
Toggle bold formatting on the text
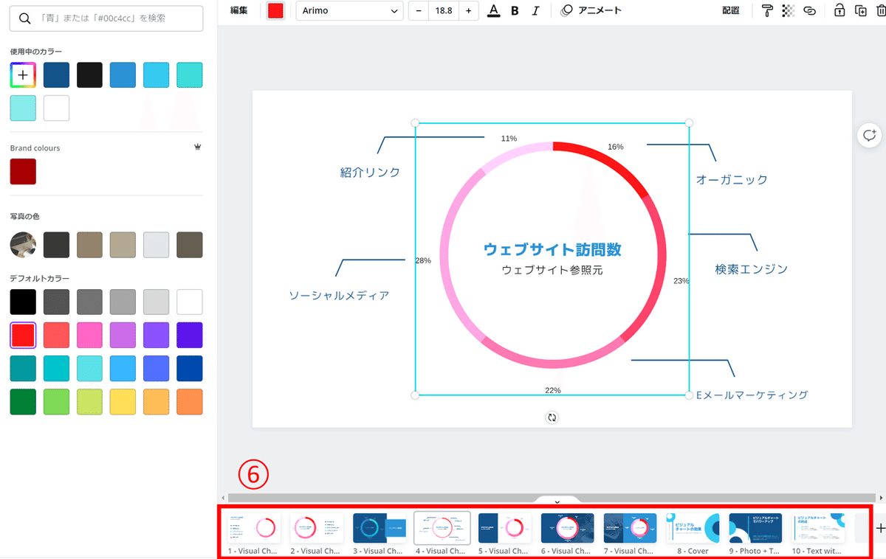coord(515,10)
